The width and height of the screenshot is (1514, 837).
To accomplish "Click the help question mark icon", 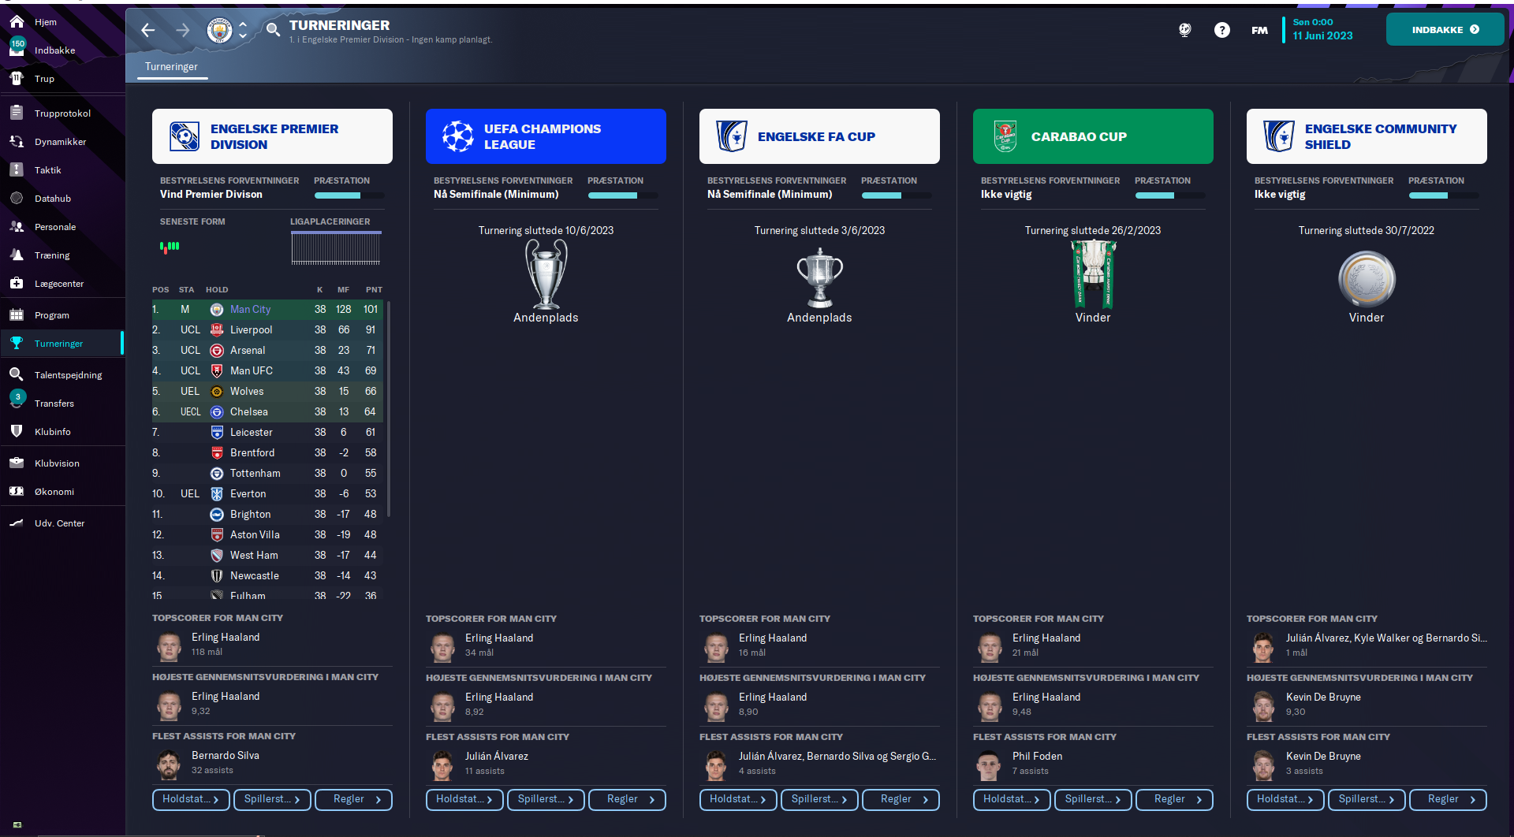I will point(1221,30).
